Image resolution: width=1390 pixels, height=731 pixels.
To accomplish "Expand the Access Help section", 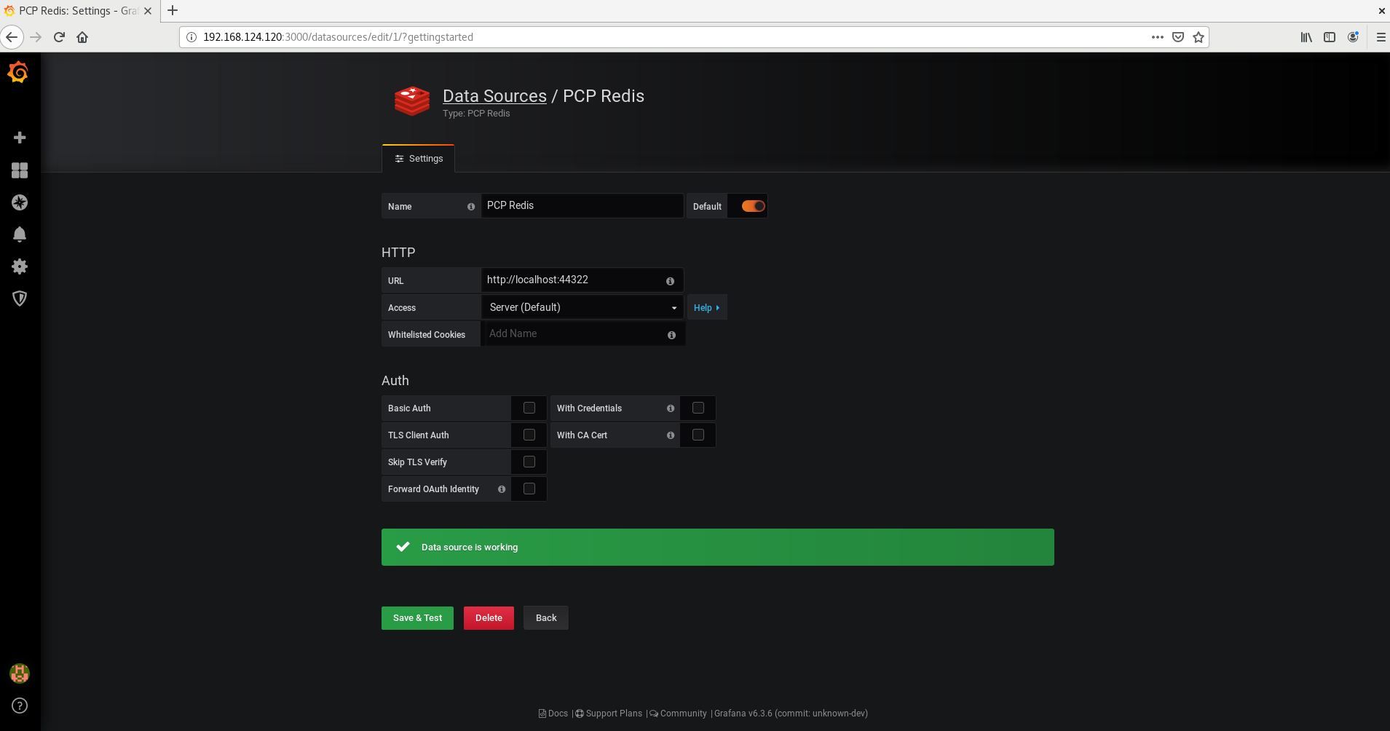I will (707, 308).
